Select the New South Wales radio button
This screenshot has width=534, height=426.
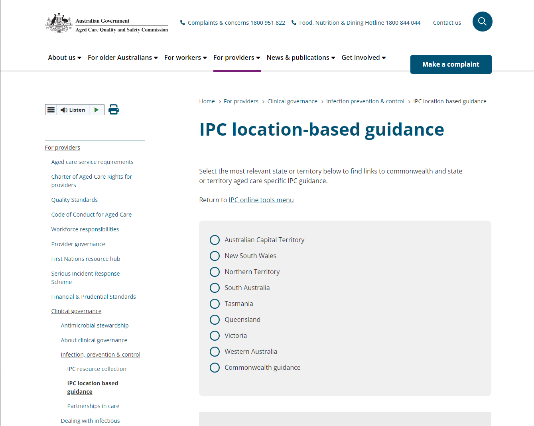[x=215, y=256]
